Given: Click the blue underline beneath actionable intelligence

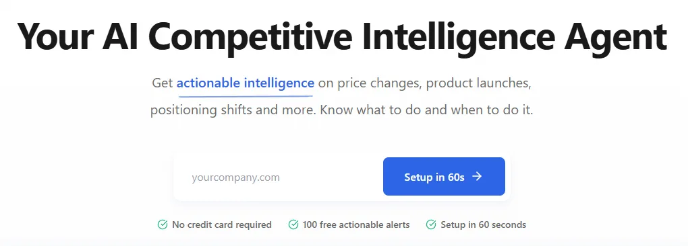Looking at the screenshot, I should pyautogui.click(x=246, y=93).
